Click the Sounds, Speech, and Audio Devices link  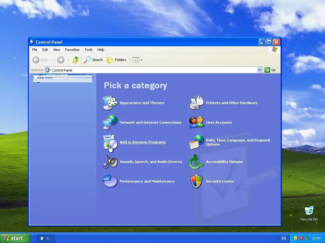tap(151, 162)
